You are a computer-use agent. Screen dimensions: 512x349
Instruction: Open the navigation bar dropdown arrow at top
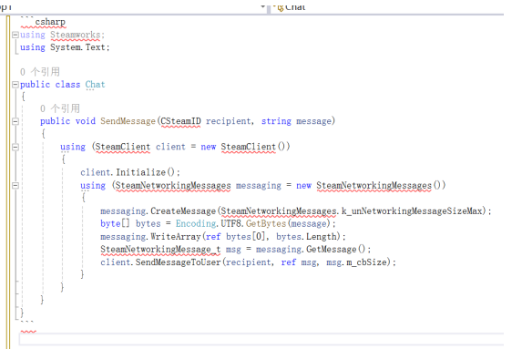[x=263, y=6]
